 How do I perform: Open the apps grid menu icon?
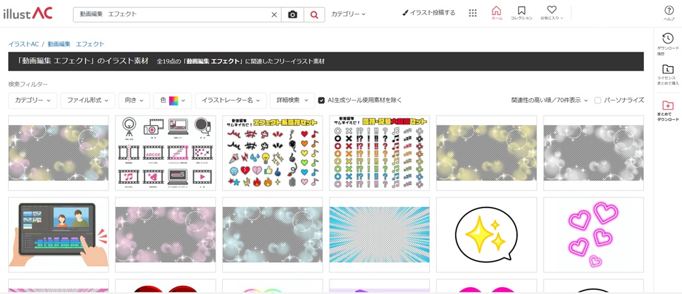tap(473, 13)
